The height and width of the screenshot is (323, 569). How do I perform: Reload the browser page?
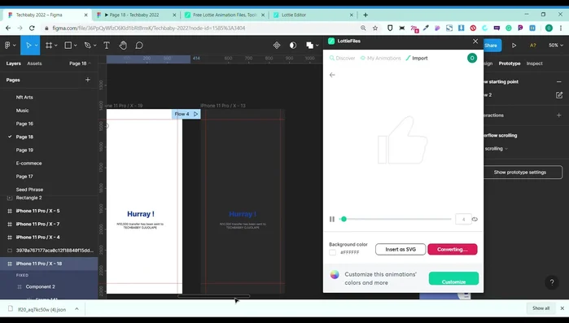point(32,28)
